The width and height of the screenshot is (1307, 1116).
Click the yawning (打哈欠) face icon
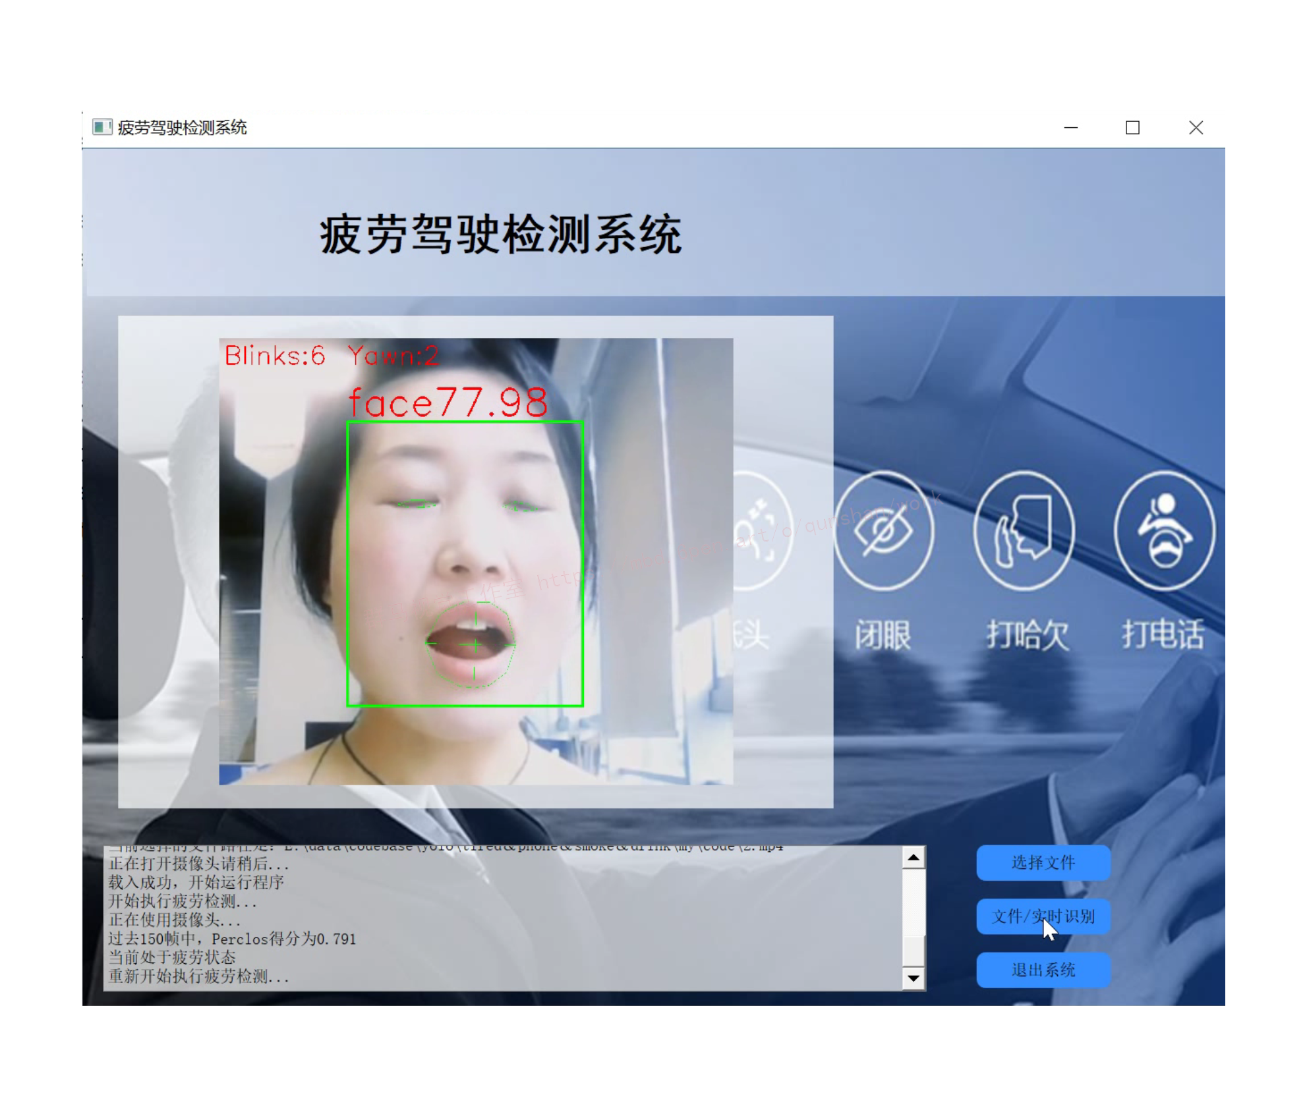[x=1024, y=530]
